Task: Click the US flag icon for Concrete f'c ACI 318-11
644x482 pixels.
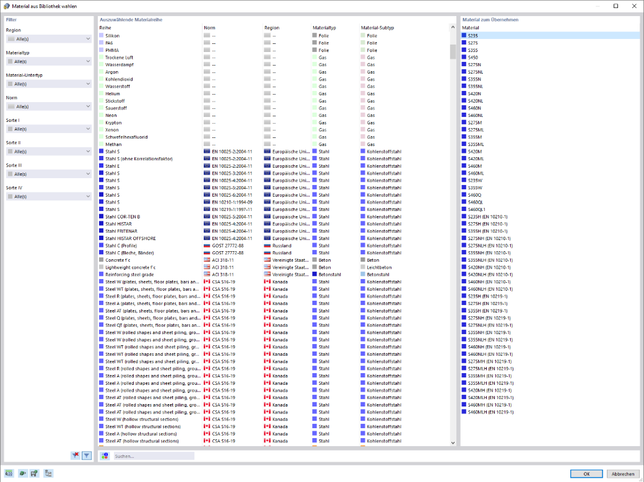Action: [207, 260]
